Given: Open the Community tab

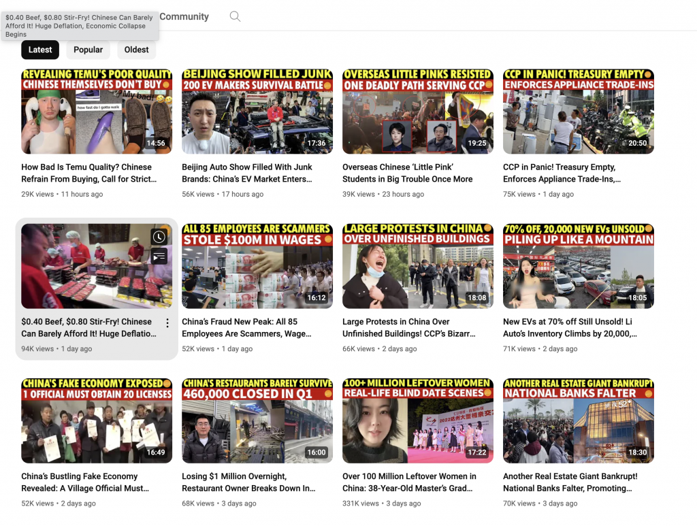Looking at the screenshot, I should tap(184, 16).
